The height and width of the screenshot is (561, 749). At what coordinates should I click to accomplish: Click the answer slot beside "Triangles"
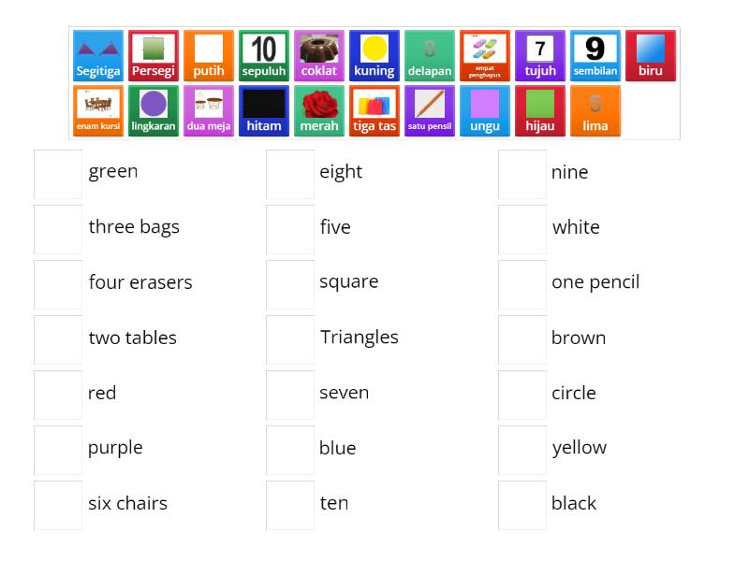coord(290,339)
